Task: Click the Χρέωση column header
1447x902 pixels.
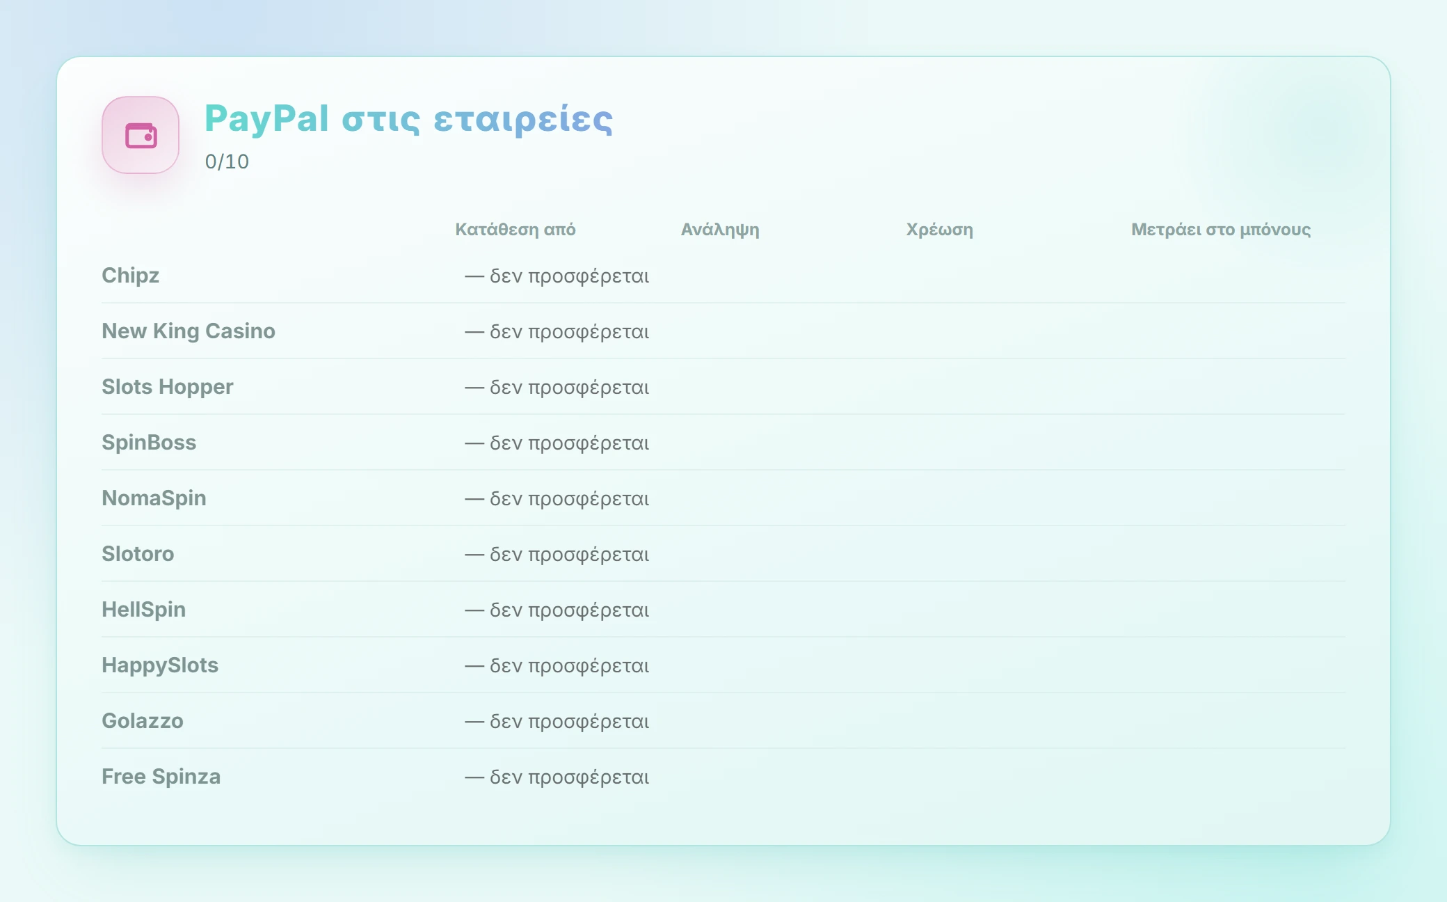Action: tap(939, 230)
